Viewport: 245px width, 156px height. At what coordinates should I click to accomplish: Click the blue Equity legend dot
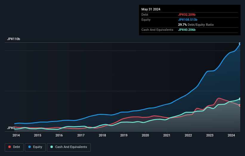(x=30, y=147)
